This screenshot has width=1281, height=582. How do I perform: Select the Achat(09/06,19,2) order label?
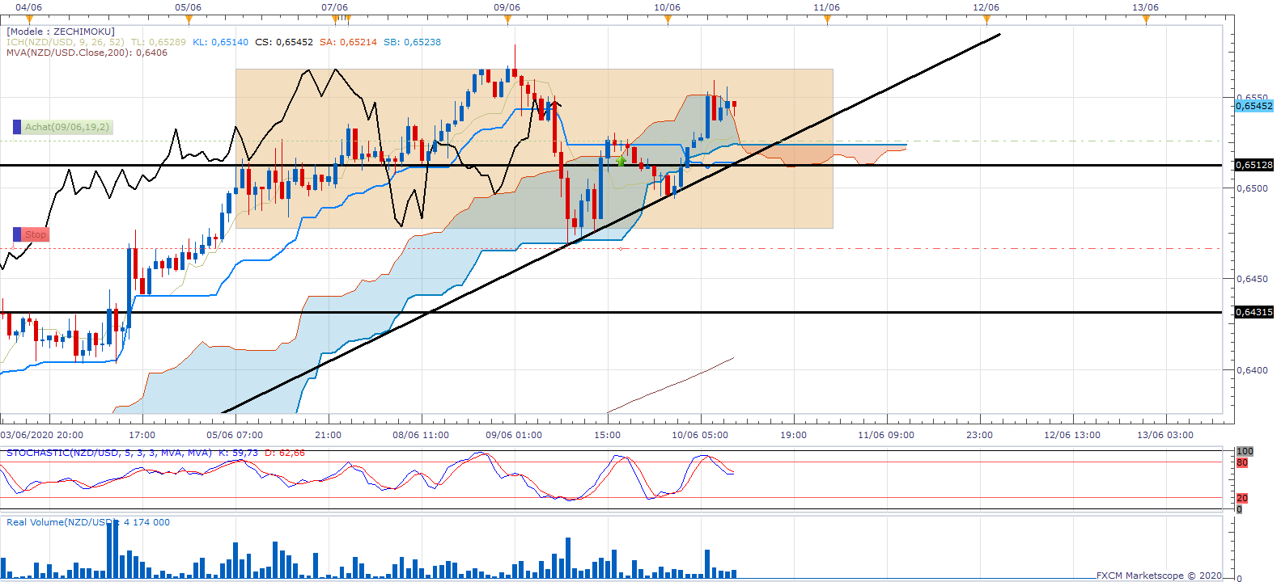click(67, 127)
